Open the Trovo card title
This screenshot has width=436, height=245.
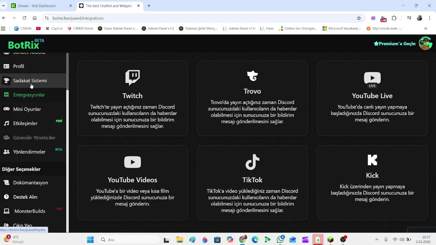(x=252, y=91)
